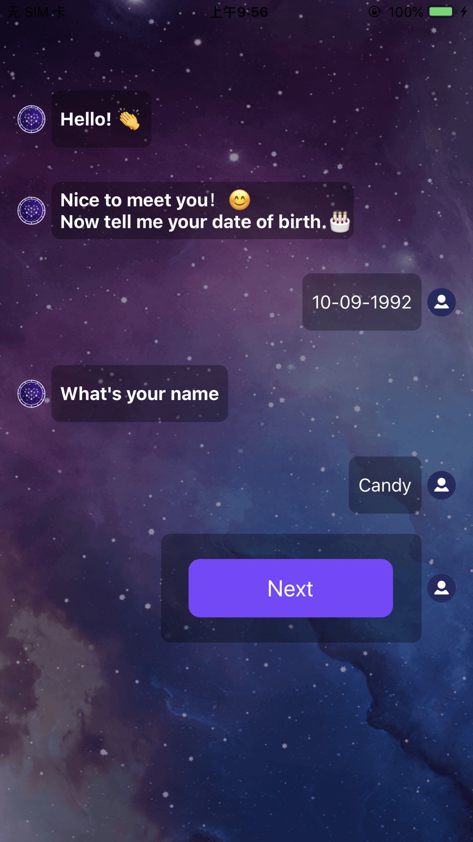Viewport: 473px width, 842px height.
Task: Tap bot avatar beside What's your name
Action: coord(31,394)
